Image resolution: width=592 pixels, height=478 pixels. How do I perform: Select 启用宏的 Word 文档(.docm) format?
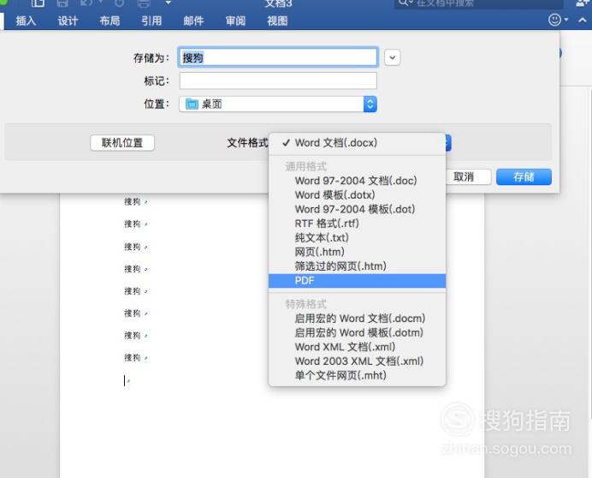point(357,319)
